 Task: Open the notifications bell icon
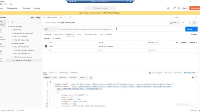(x=179, y=8)
